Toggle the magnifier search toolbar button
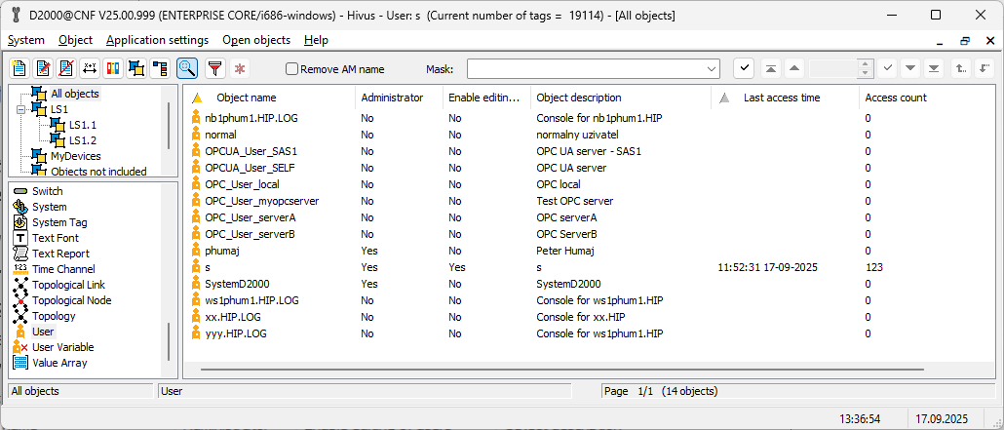 pos(186,68)
